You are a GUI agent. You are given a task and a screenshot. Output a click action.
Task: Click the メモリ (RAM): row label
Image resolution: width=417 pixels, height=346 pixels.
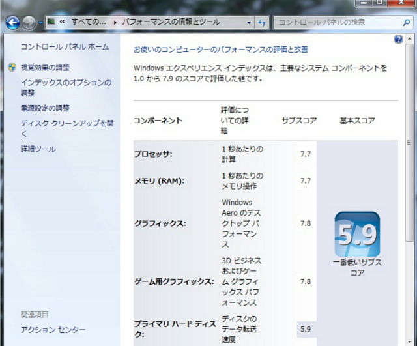pyautogui.click(x=159, y=181)
